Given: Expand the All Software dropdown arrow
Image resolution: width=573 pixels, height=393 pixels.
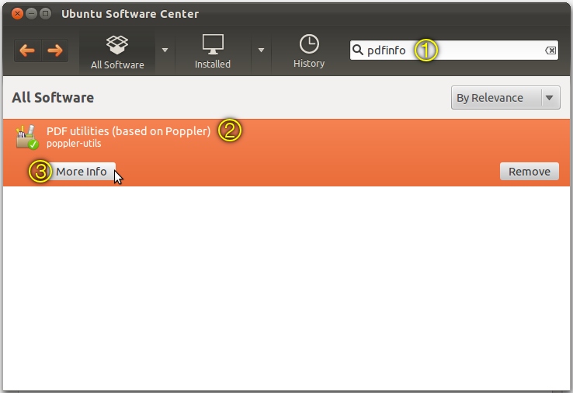Looking at the screenshot, I should pyautogui.click(x=165, y=50).
